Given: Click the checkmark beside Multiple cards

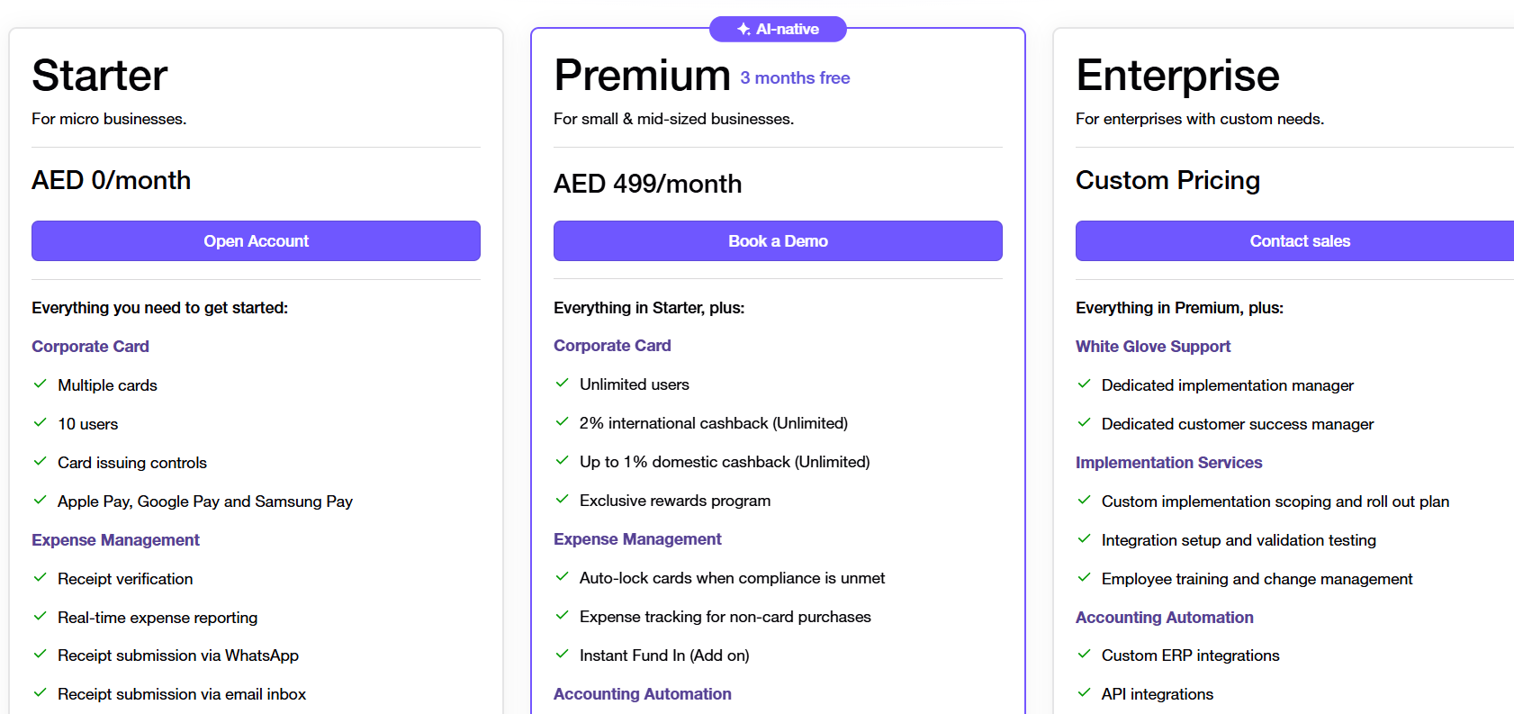Looking at the screenshot, I should pyautogui.click(x=40, y=384).
